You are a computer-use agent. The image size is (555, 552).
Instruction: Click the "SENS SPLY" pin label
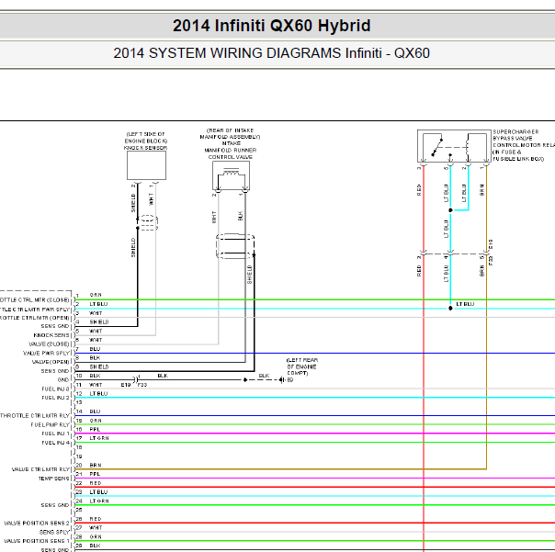55,532
